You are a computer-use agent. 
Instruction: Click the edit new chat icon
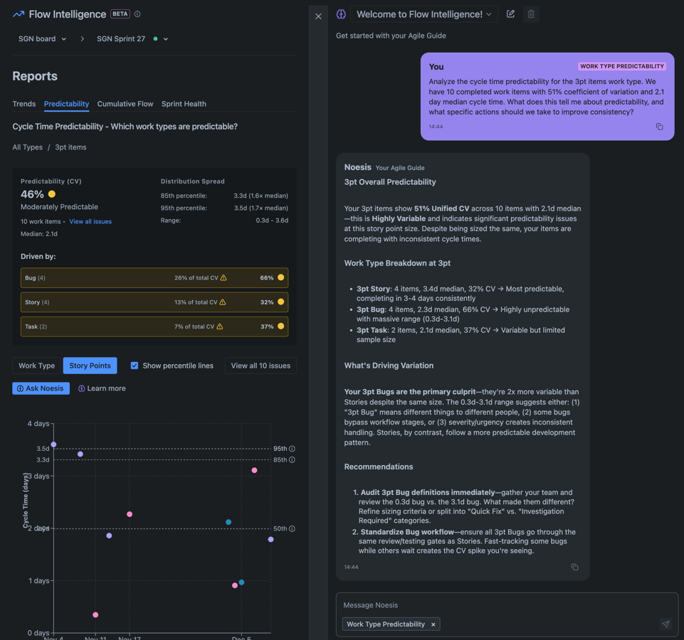click(x=510, y=14)
